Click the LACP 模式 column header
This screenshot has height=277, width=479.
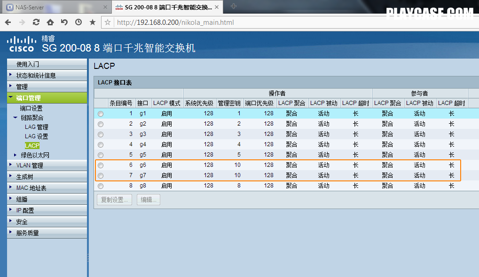167,103
